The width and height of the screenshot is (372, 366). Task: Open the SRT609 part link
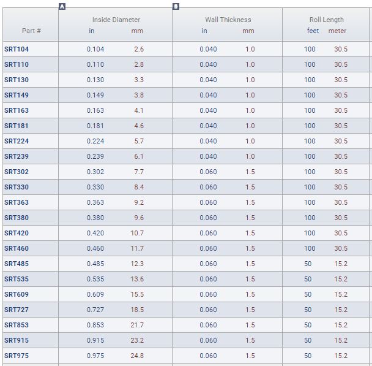[x=17, y=294]
